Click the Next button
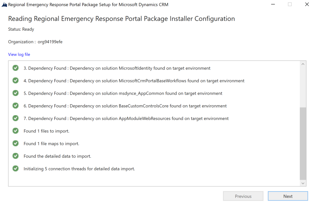 (x=288, y=196)
